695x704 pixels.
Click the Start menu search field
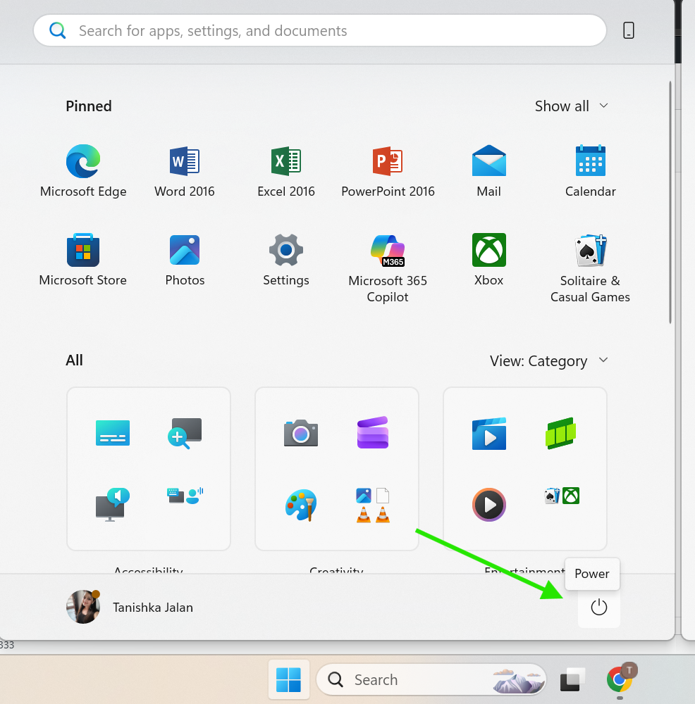tap(320, 30)
